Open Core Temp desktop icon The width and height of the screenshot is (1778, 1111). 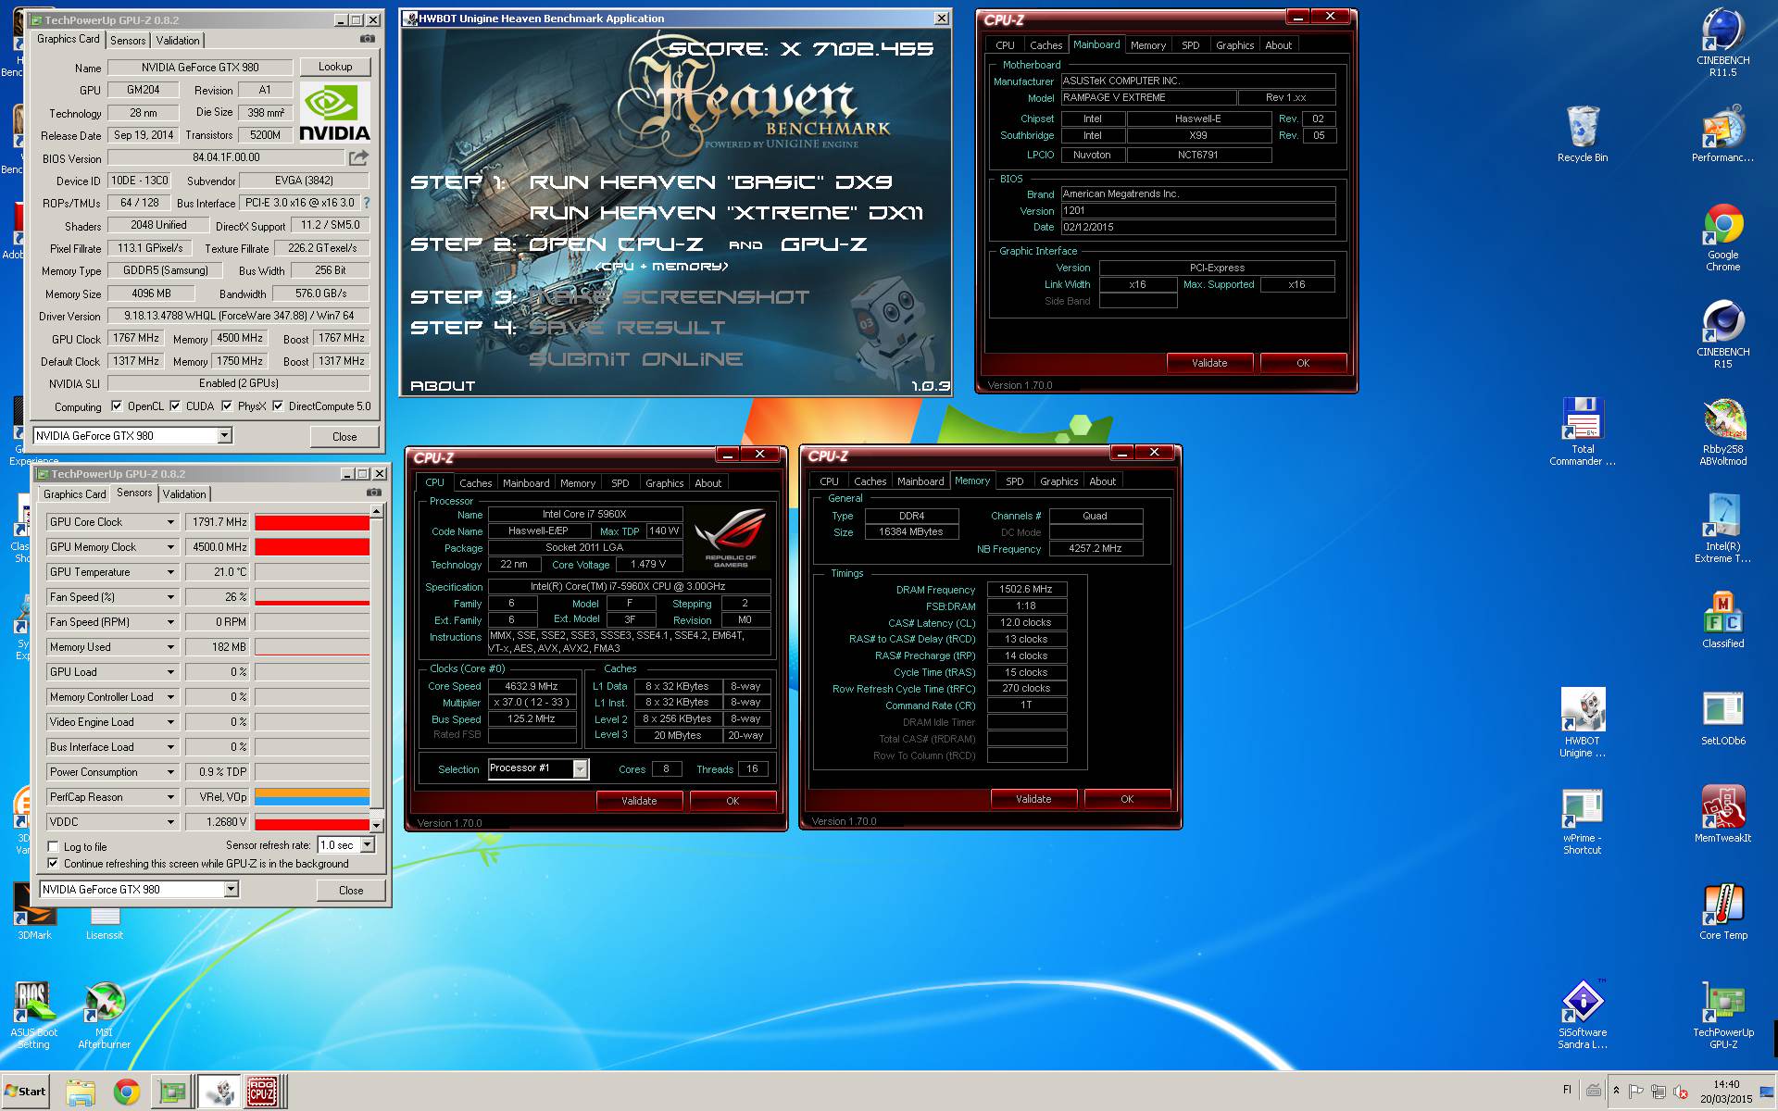click(x=1722, y=912)
